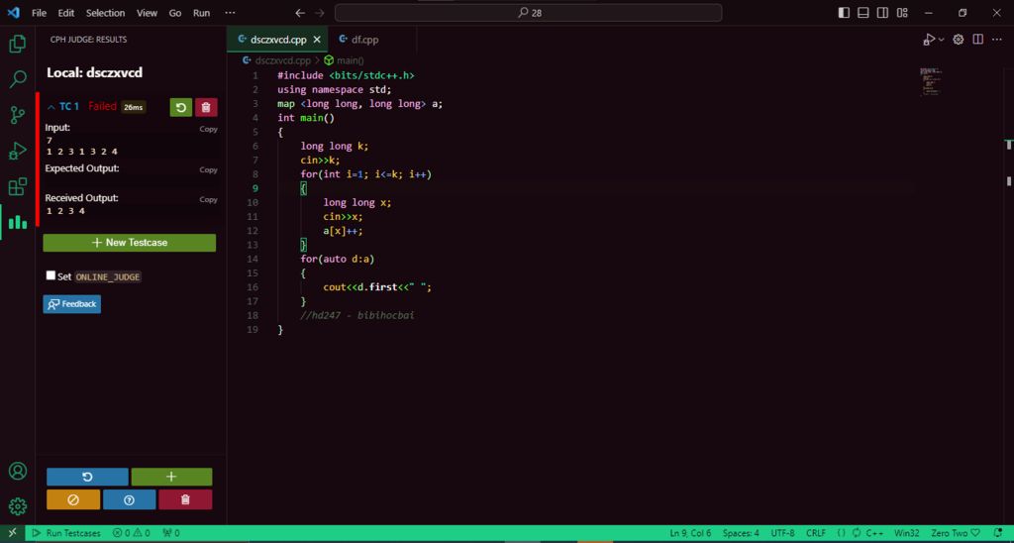Image resolution: width=1014 pixels, height=543 pixels.
Task: Open the Source Control view
Action: (18, 115)
